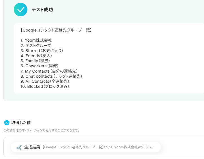Click the pen icon beside 生成結果
The image size is (204, 159).
[x=19, y=147]
